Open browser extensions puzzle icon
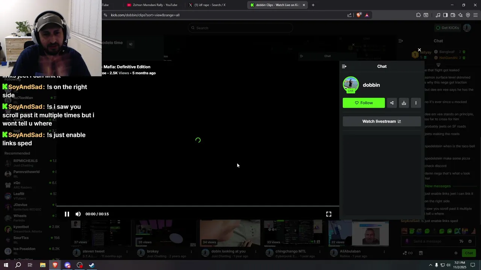 418,15
